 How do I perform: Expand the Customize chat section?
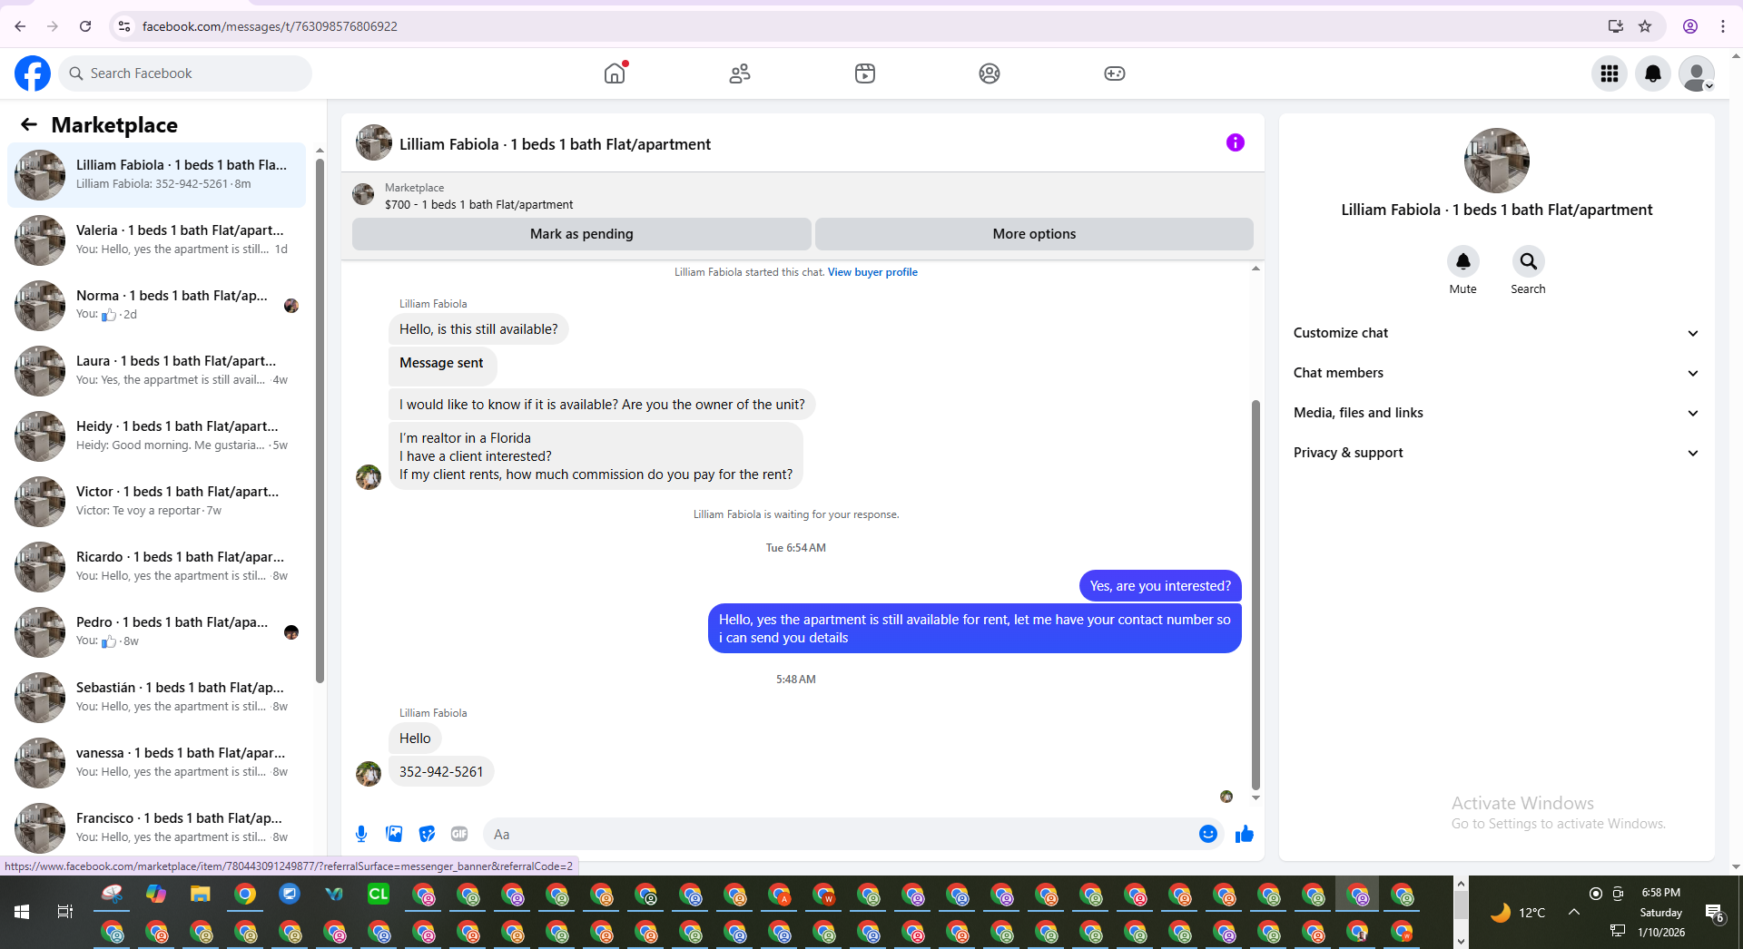(x=1496, y=333)
